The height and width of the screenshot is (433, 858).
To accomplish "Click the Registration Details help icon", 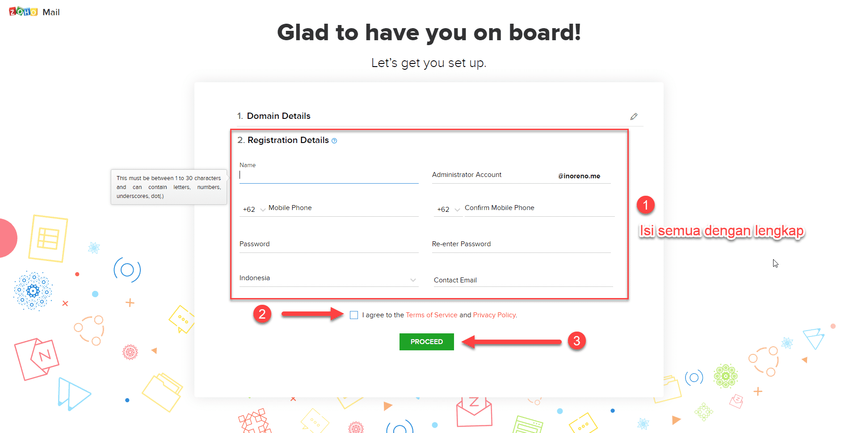I will point(334,141).
